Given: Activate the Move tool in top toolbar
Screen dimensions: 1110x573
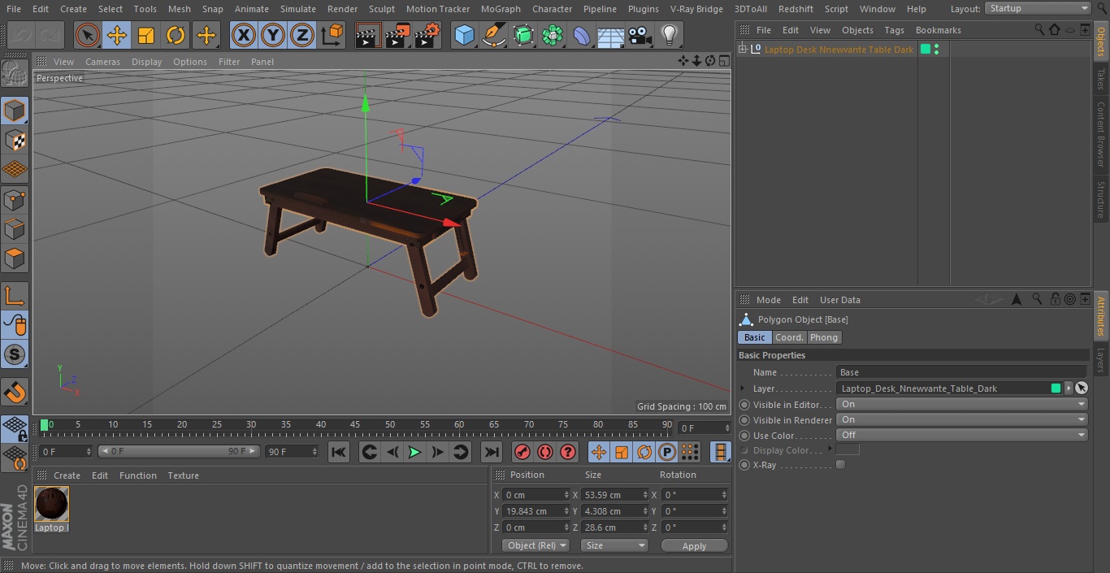Looking at the screenshot, I should click(116, 35).
